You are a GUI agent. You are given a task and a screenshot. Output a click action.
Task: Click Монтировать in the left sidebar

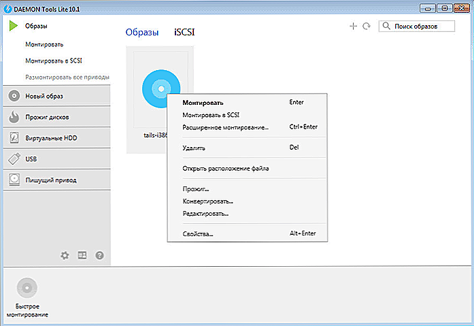click(x=44, y=44)
